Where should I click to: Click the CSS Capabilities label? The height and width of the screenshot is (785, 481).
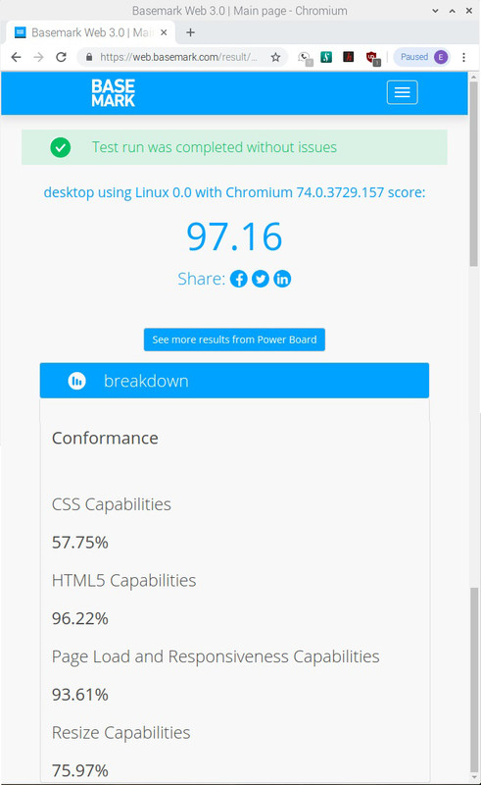(112, 504)
